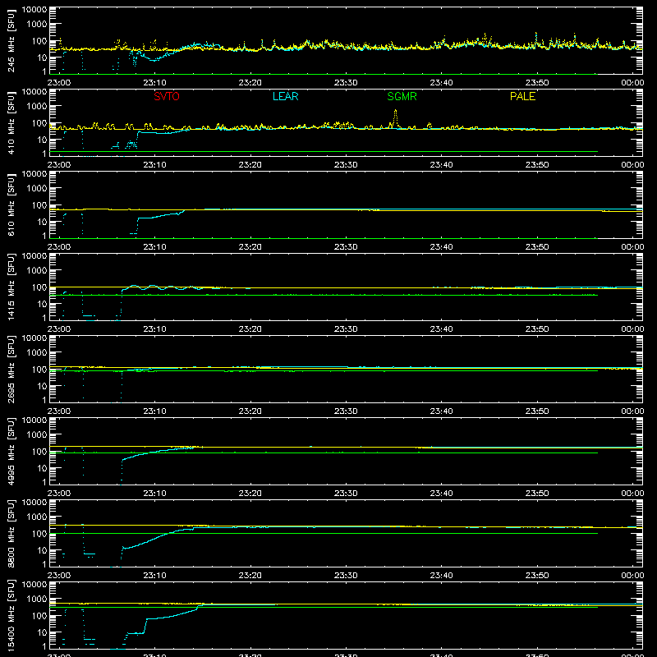Select the 1415 MHz [SFU] axis title

click(11, 287)
